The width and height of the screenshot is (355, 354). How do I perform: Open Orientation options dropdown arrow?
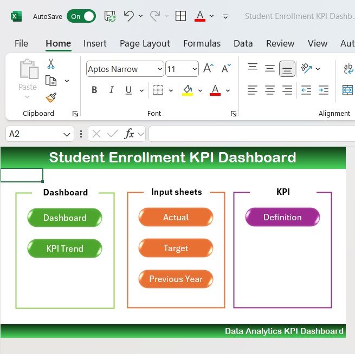pyautogui.click(x=318, y=69)
